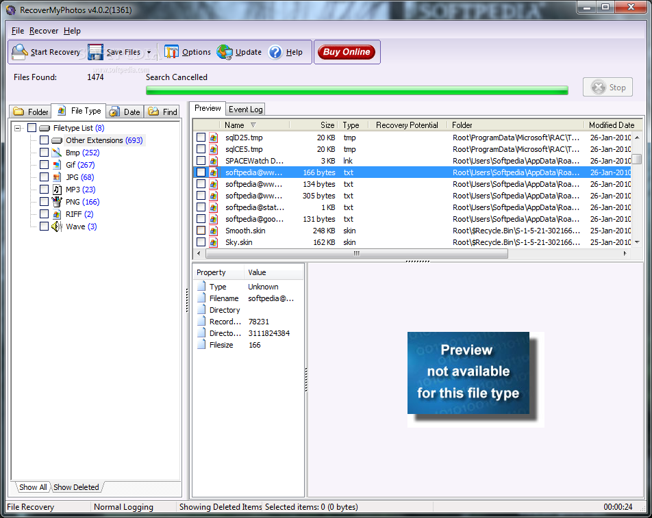This screenshot has width=652, height=518.
Task: Click the JPG file type icon
Action: coord(57,177)
